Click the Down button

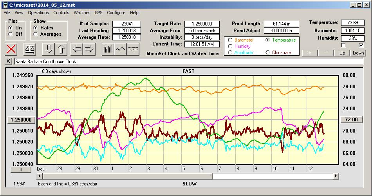pos(358,53)
